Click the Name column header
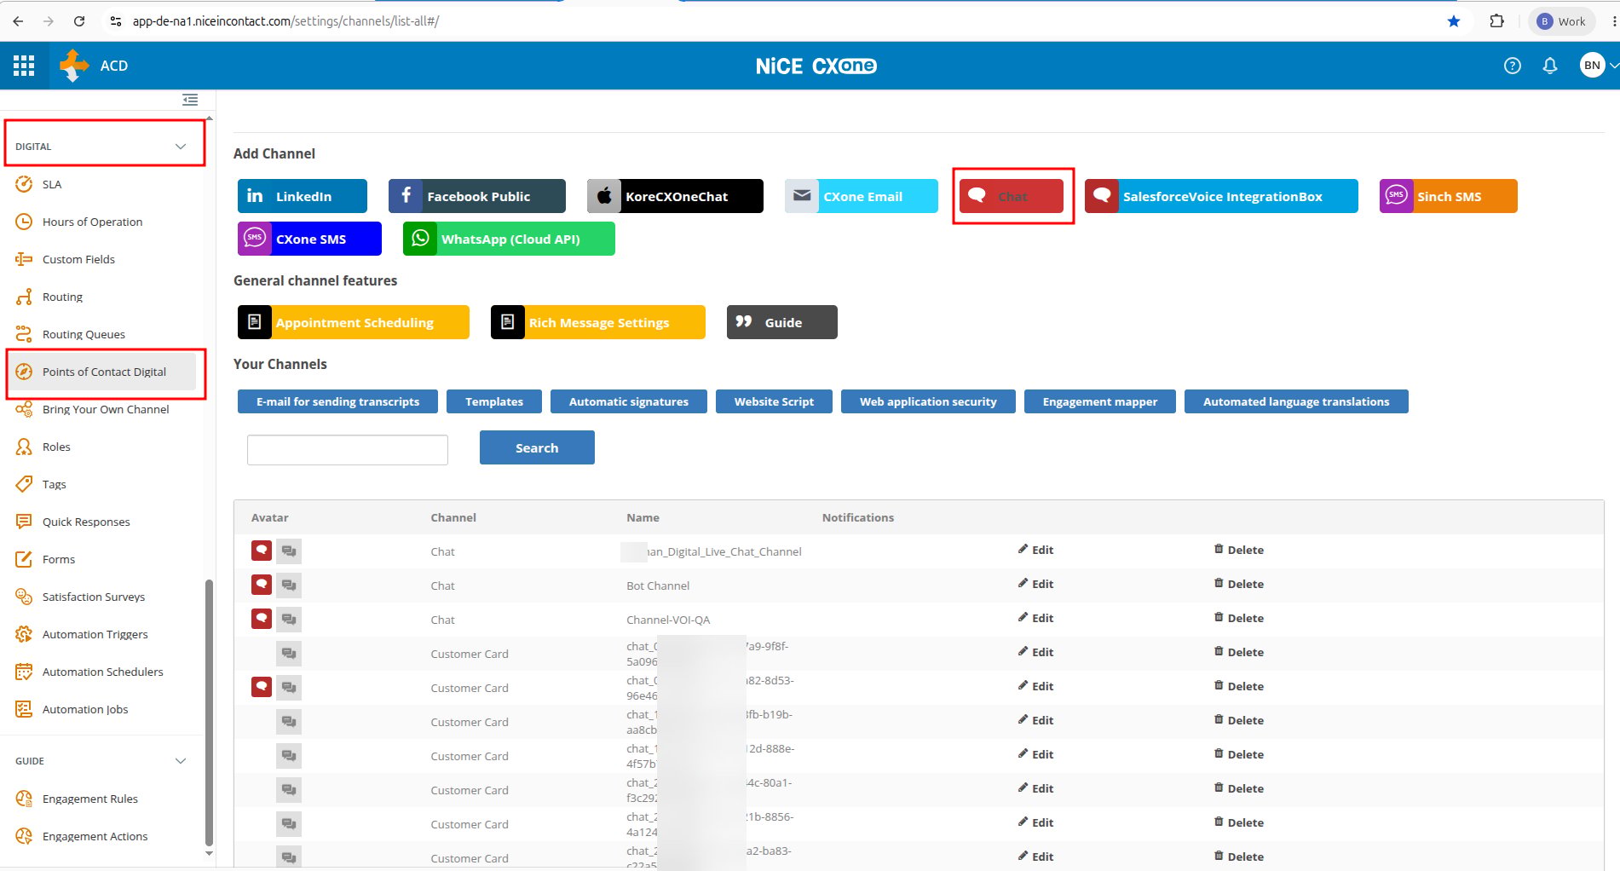This screenshot has width=1620, height=871. click(643, 517)
